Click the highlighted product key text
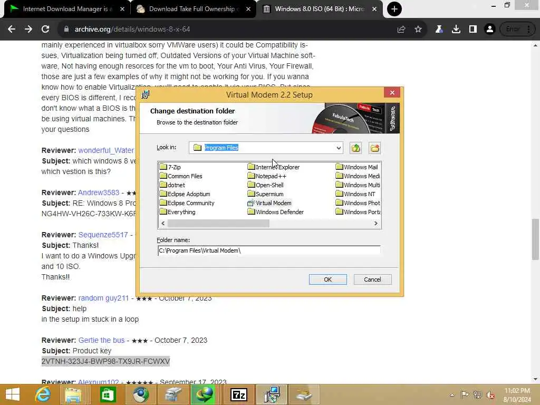 [105, 361]
